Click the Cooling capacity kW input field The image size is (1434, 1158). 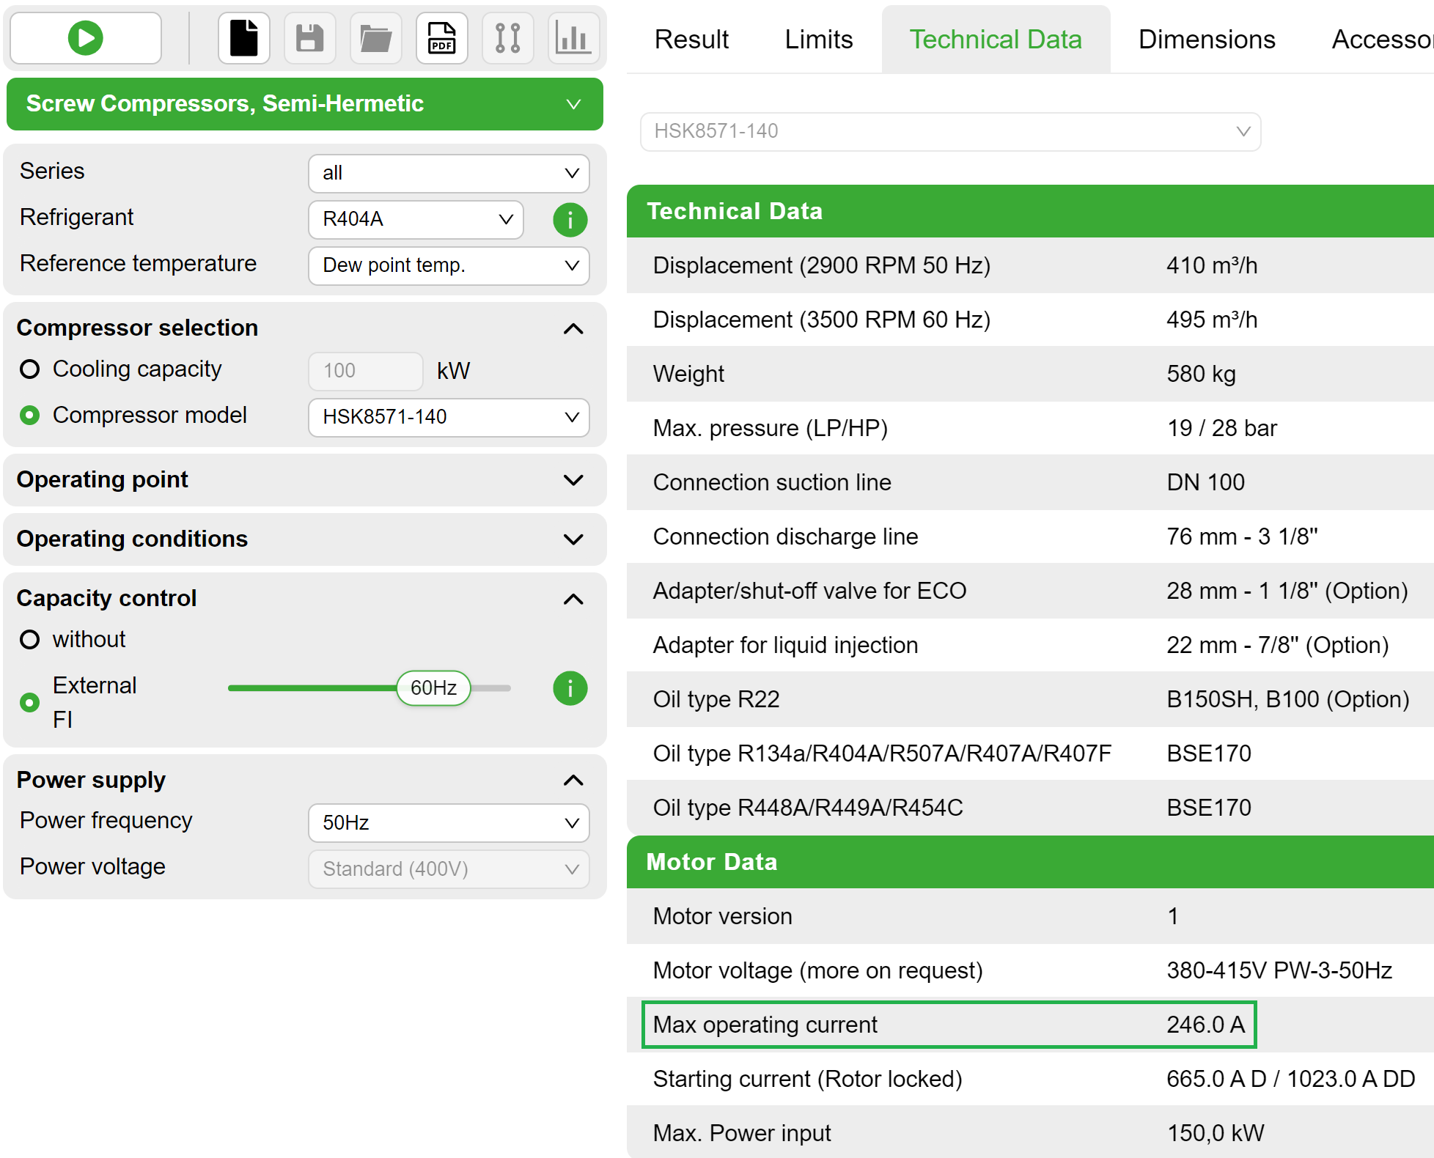click(364, 371)
